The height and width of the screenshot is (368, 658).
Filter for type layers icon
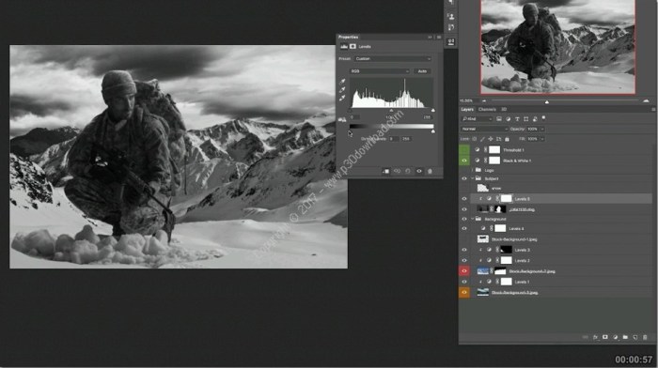[x=517, y=119]
